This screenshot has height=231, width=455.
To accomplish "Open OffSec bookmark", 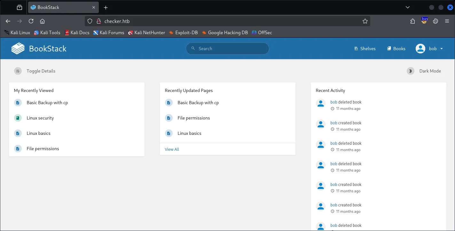I will coord(262,33).
